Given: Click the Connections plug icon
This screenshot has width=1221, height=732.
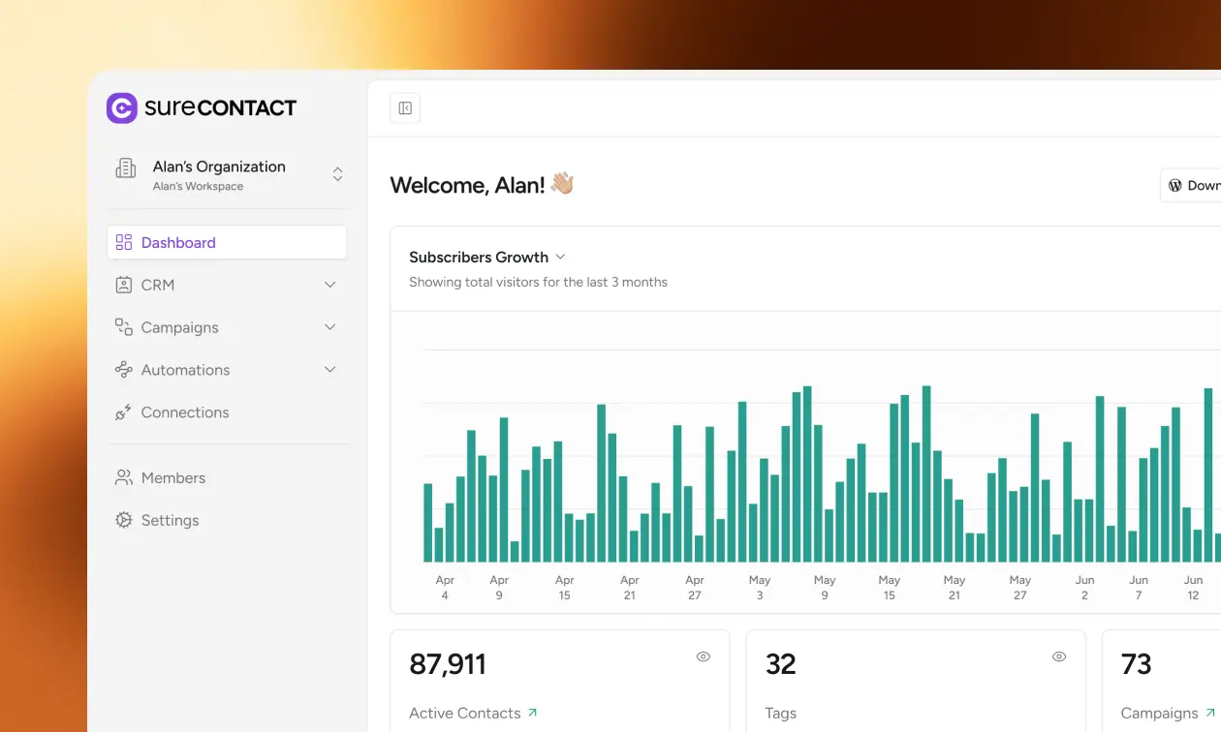Looking at the screenshot, I should [x=124, y=412].
